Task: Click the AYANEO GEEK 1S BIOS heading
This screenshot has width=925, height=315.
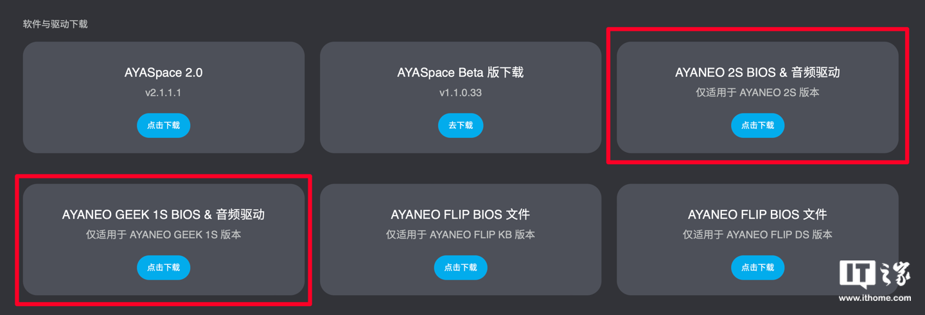Action: point(163,214)
